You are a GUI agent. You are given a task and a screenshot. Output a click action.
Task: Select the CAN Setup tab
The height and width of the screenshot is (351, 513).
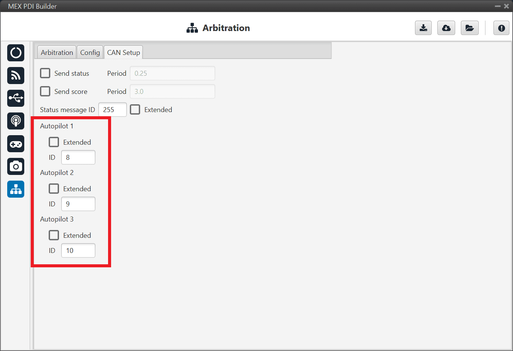click(x=123, y=52)
